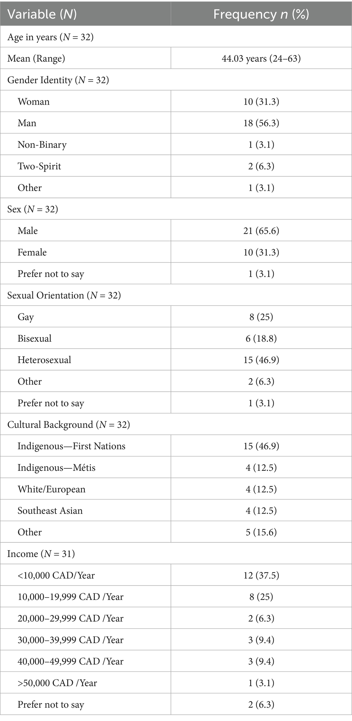Click the "Sexual Orientation (N = 32)" heading

(64, 295)
